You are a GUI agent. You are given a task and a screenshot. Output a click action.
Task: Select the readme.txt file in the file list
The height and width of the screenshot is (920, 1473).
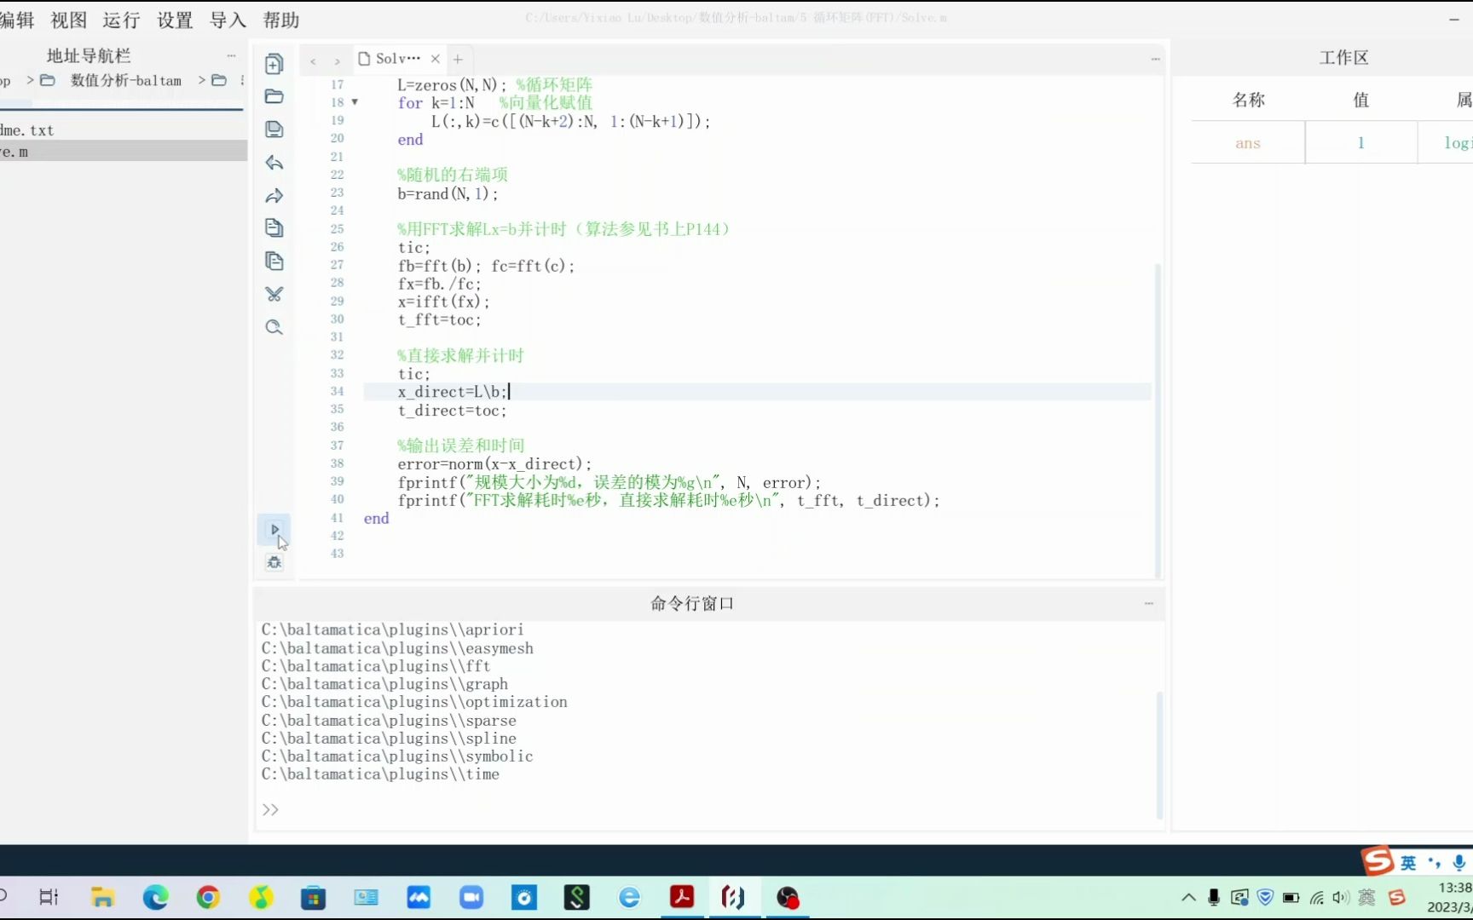(x=27, y=130)
